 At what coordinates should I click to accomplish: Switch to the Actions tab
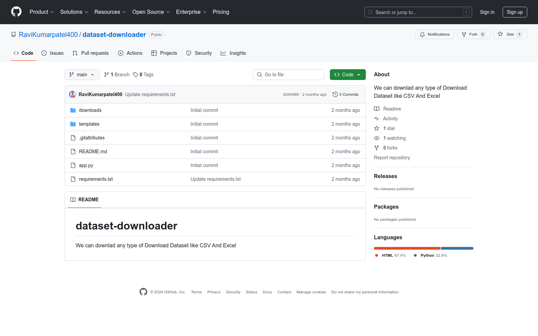pyautogui.click(x=130, y=53)
